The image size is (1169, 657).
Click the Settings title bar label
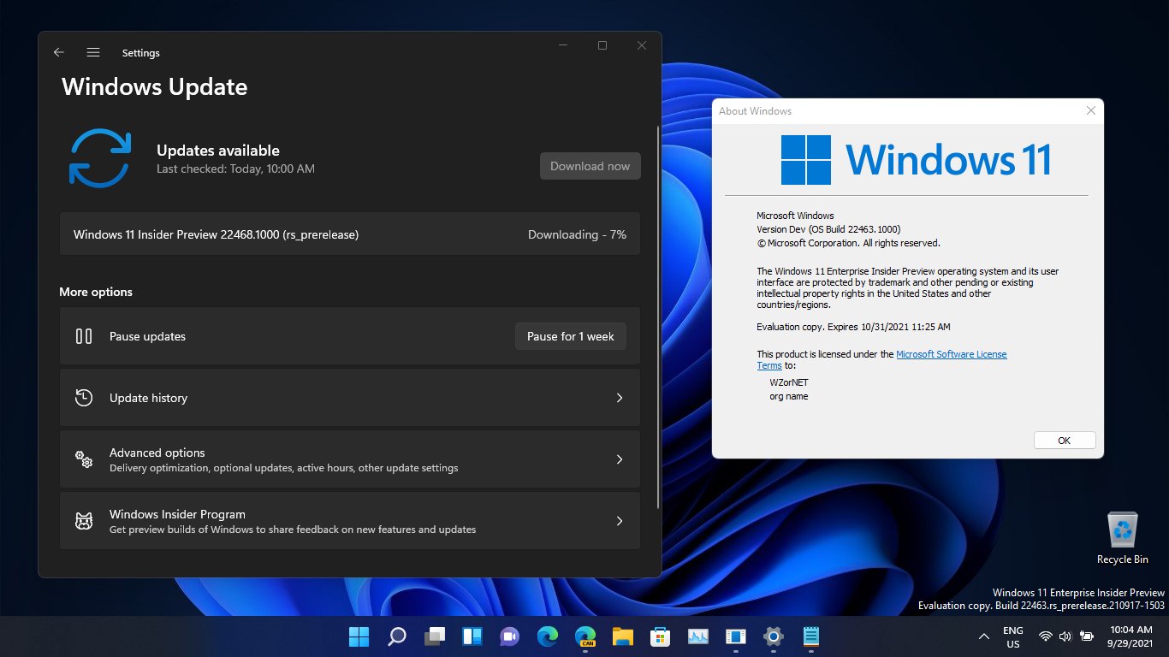(x=141, y=53)
